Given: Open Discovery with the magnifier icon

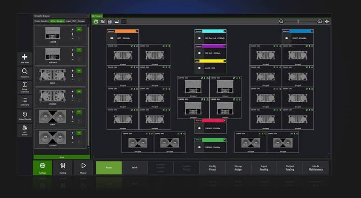Looking at the screenshot, I should [x=24, y=72].
